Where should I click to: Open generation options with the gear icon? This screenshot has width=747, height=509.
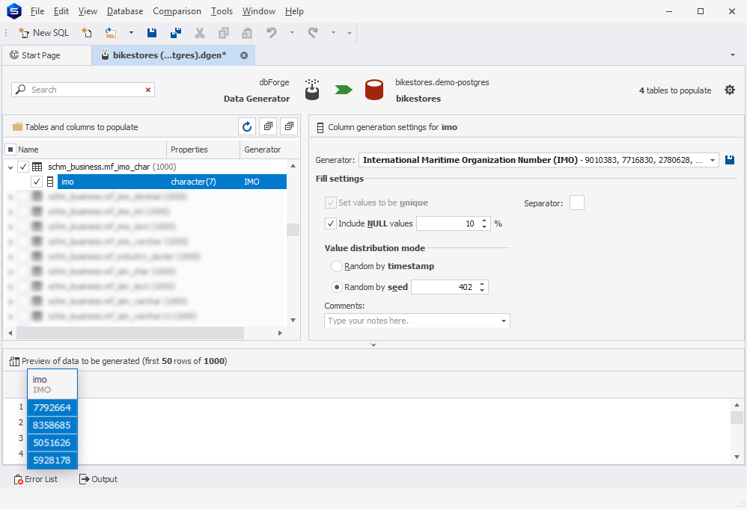[x=730, y=90]
